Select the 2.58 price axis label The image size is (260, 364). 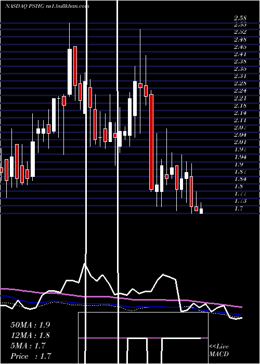click(x=240, y=18)
